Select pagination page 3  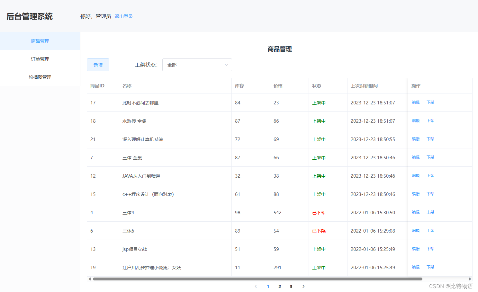click(291, 287)
